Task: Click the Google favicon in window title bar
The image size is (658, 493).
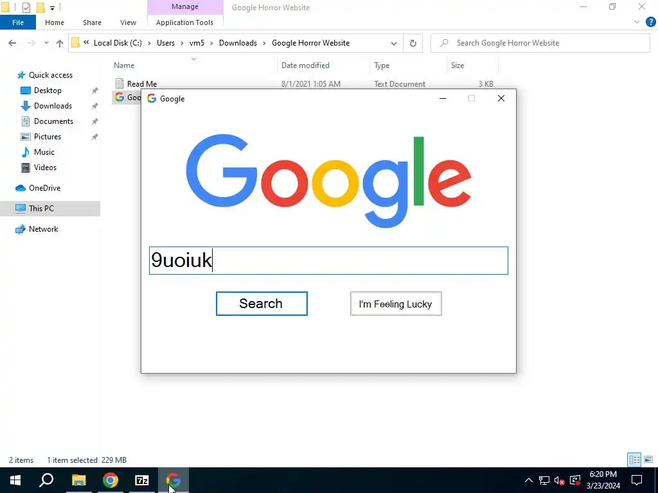Action: tap(152, 98)
